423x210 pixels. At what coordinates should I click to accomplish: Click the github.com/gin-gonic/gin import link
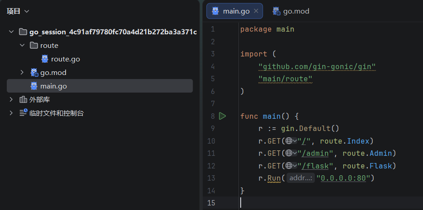317,67
